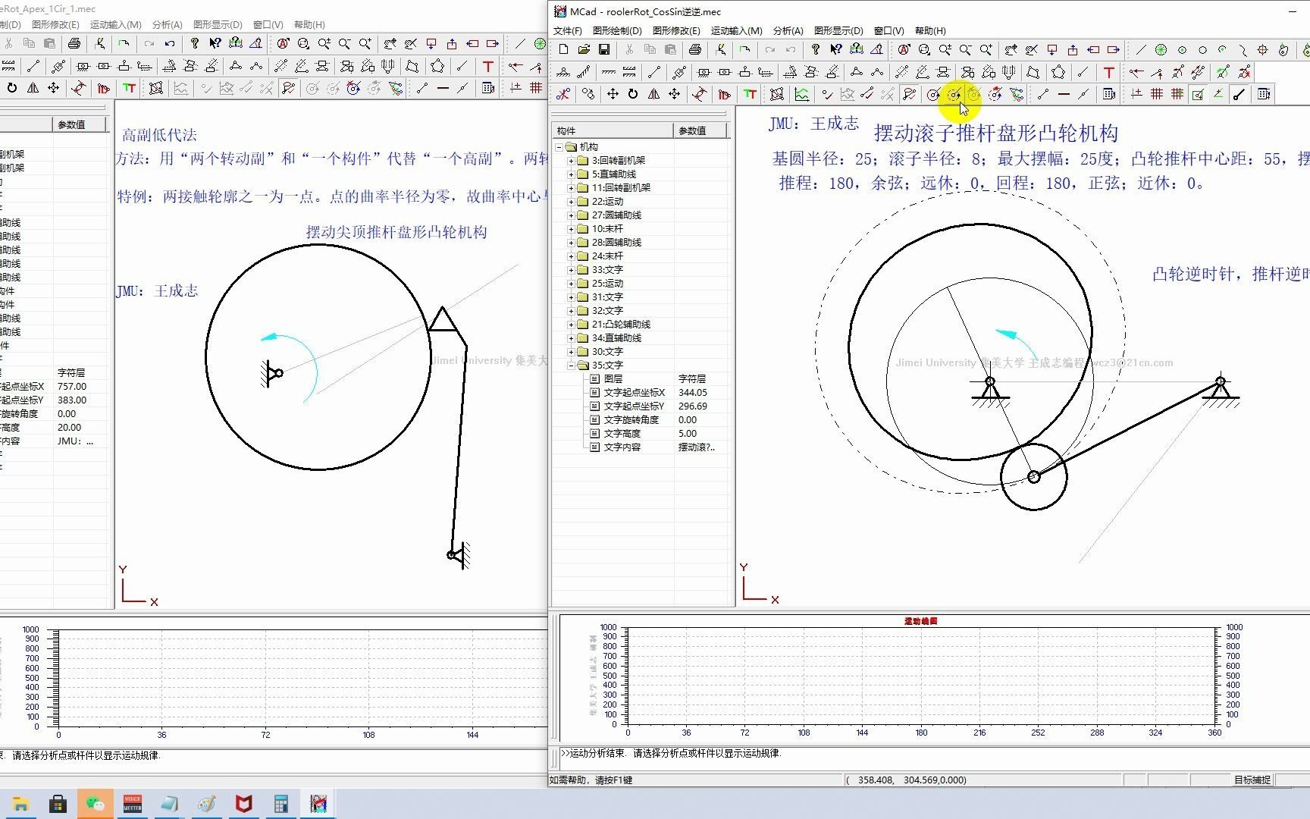Click the highlighted cam synthesis icon
1310x819 pixels.
pyautogui.click(x=954, y=95)
